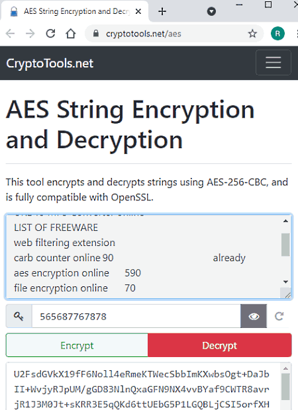Image resolution: width=298 pixels, height=410 pixels.
Task: View site info via the lock icon
Action: [96, 34]
